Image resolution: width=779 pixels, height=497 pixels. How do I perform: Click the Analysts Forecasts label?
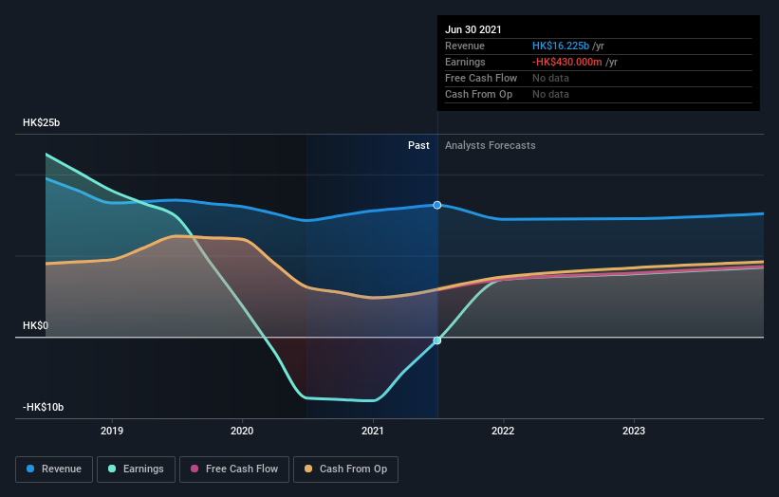(491, 145)
